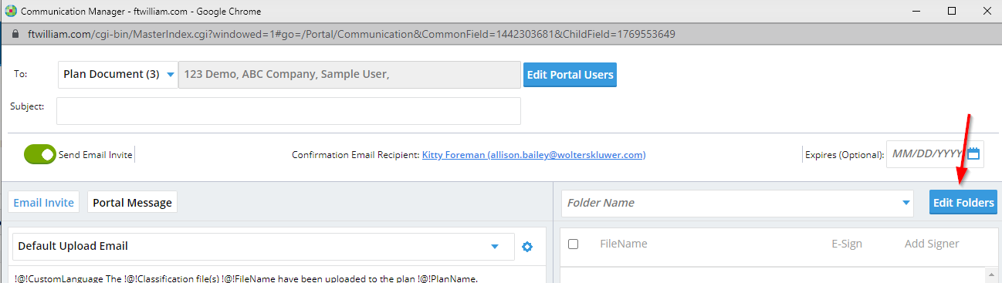Click the Edit Folders button
The width and height of the screenshot is (1002, 283).
(x=963, y=203)
